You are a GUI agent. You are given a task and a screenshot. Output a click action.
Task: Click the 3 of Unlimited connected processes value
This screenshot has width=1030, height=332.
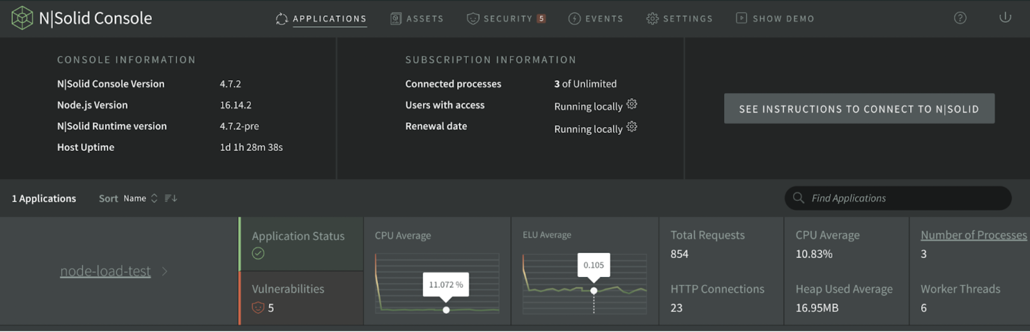[585, 84]
